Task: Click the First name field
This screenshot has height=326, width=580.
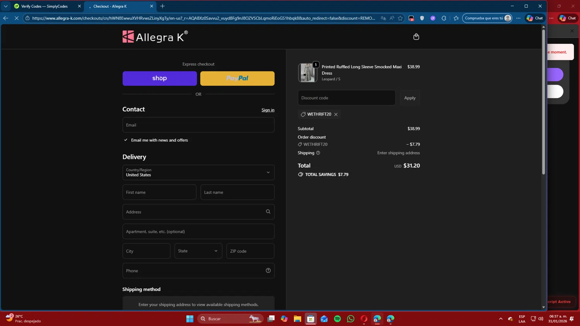Action: coord(159,192)
